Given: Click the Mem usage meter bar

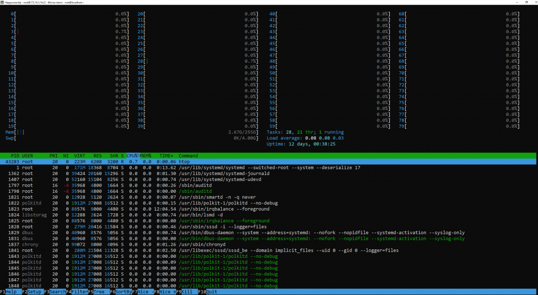Looking at the screenshot, I should tap(132, 132).
